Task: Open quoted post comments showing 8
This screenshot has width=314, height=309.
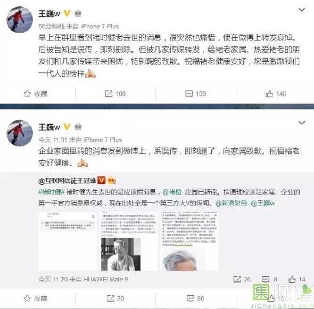Action: tap(269, 279)
